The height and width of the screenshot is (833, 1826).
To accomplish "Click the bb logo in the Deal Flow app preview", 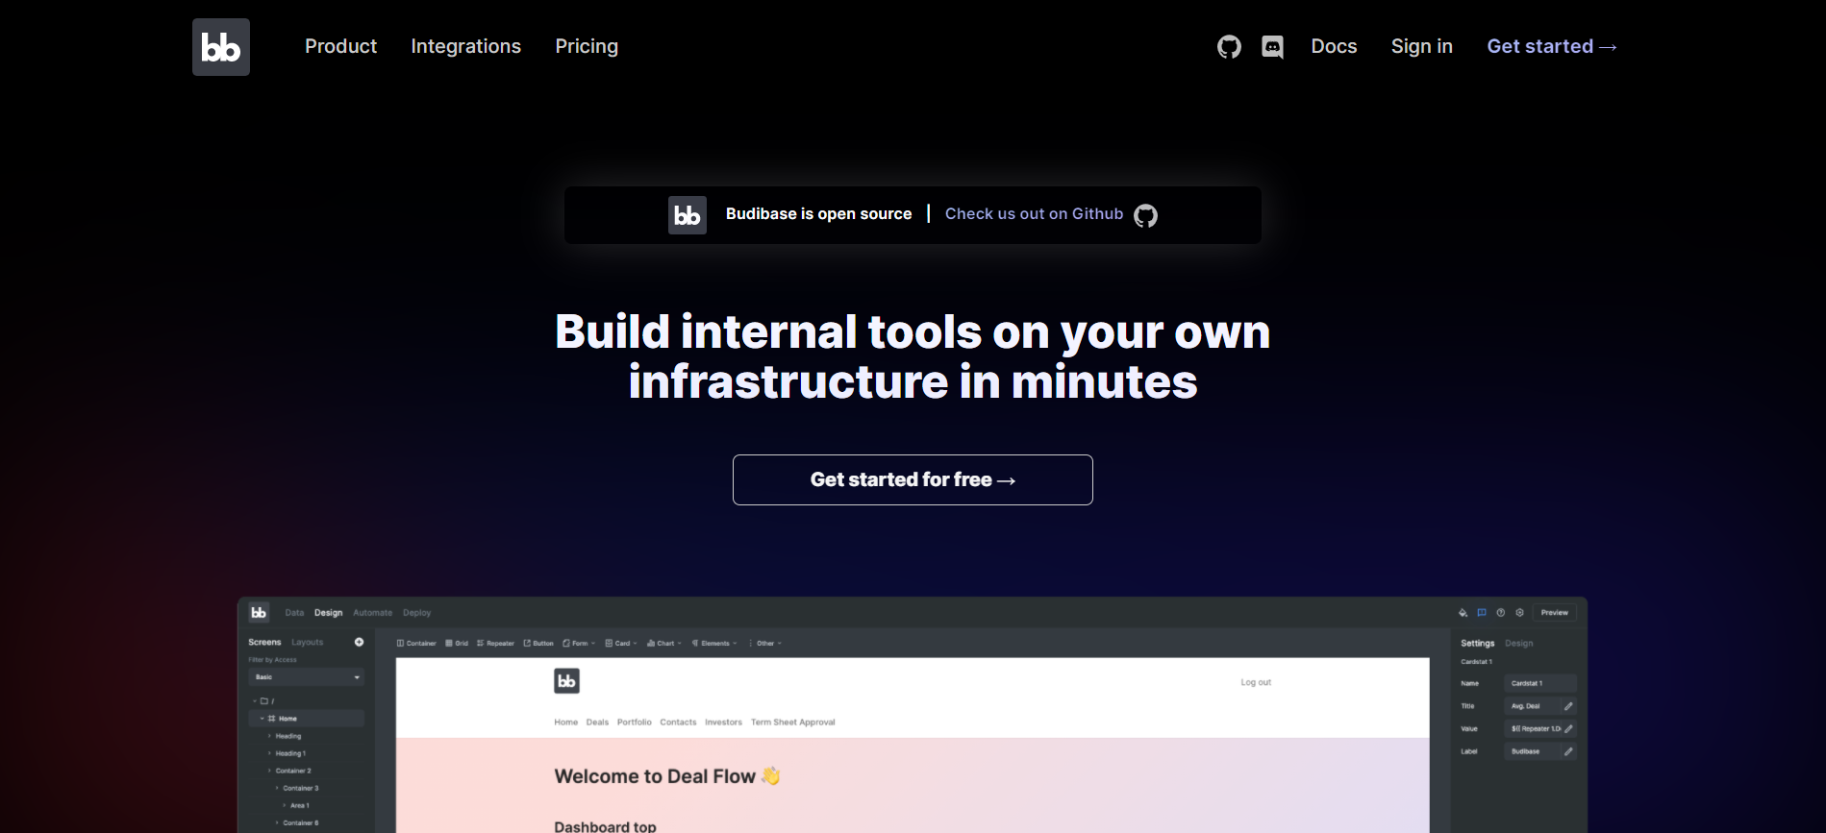I will (x=566, y=681).
